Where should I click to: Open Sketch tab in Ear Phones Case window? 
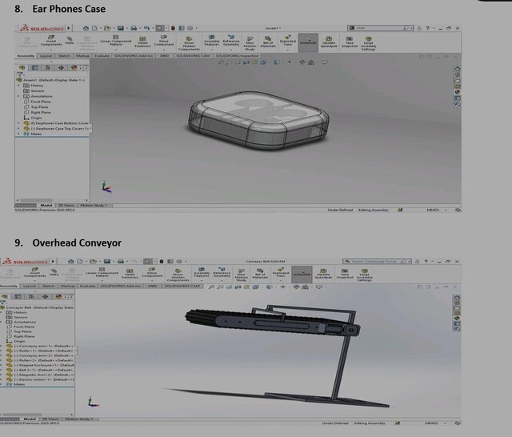coord(64,56)
